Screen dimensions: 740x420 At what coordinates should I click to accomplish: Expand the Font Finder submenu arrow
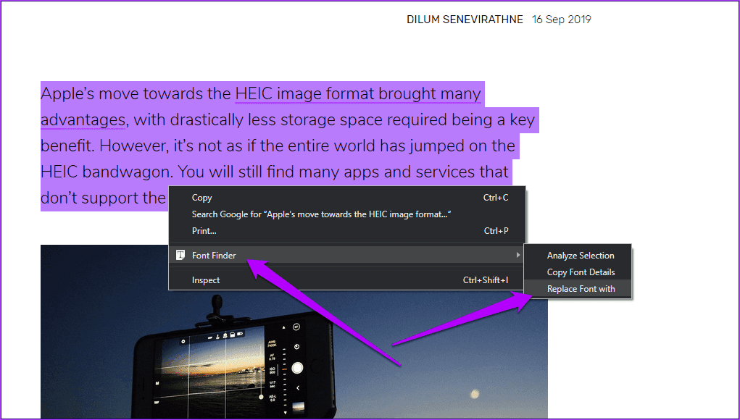519,255
